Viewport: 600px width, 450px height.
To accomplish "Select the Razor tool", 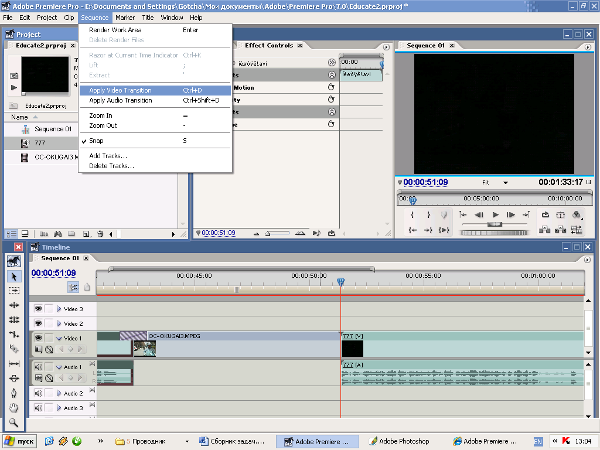I will click(14, 349).
